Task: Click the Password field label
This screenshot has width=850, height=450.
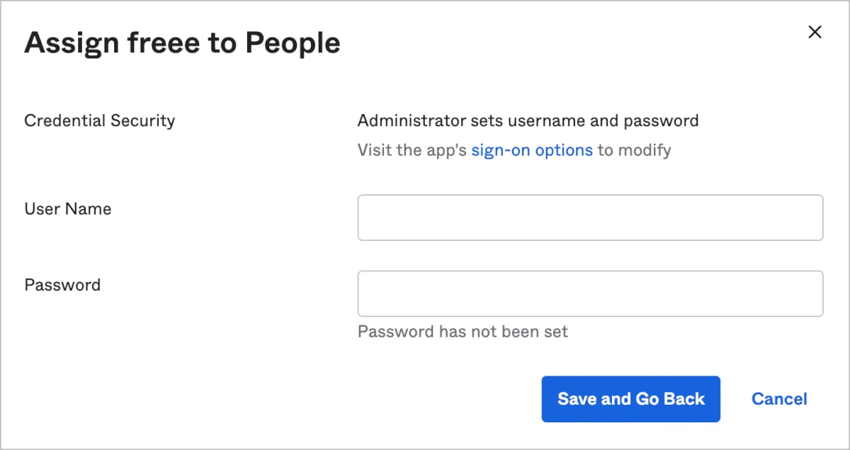Action: click(x=62, y=285)
